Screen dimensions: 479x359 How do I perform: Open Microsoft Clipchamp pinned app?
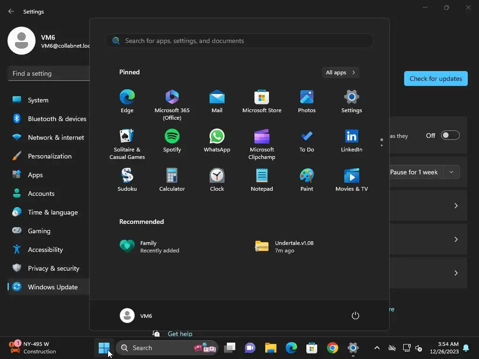tap(262, 144)
